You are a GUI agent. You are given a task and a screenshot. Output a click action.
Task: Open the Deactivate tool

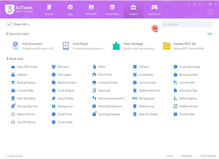(101, 90)
